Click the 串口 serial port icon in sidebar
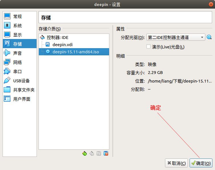Viewport: 215px width, 170px height. [x=7, y=71]
